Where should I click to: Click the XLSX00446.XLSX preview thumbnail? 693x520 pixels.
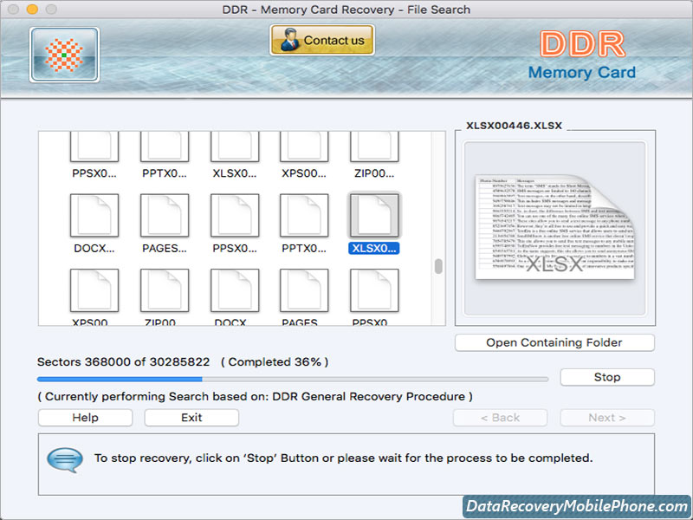coord(554,228)
